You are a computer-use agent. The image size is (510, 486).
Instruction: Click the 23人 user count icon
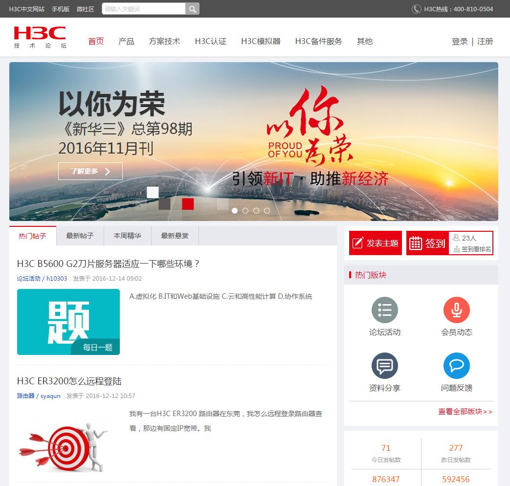[x=456, y=238]
